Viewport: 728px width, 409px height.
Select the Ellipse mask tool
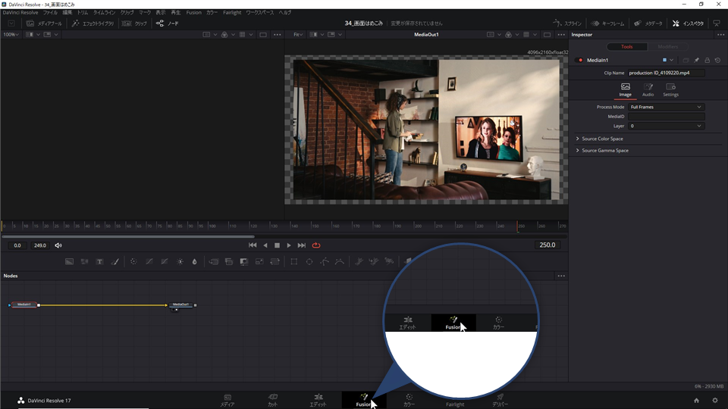click(x=309, y=261)
